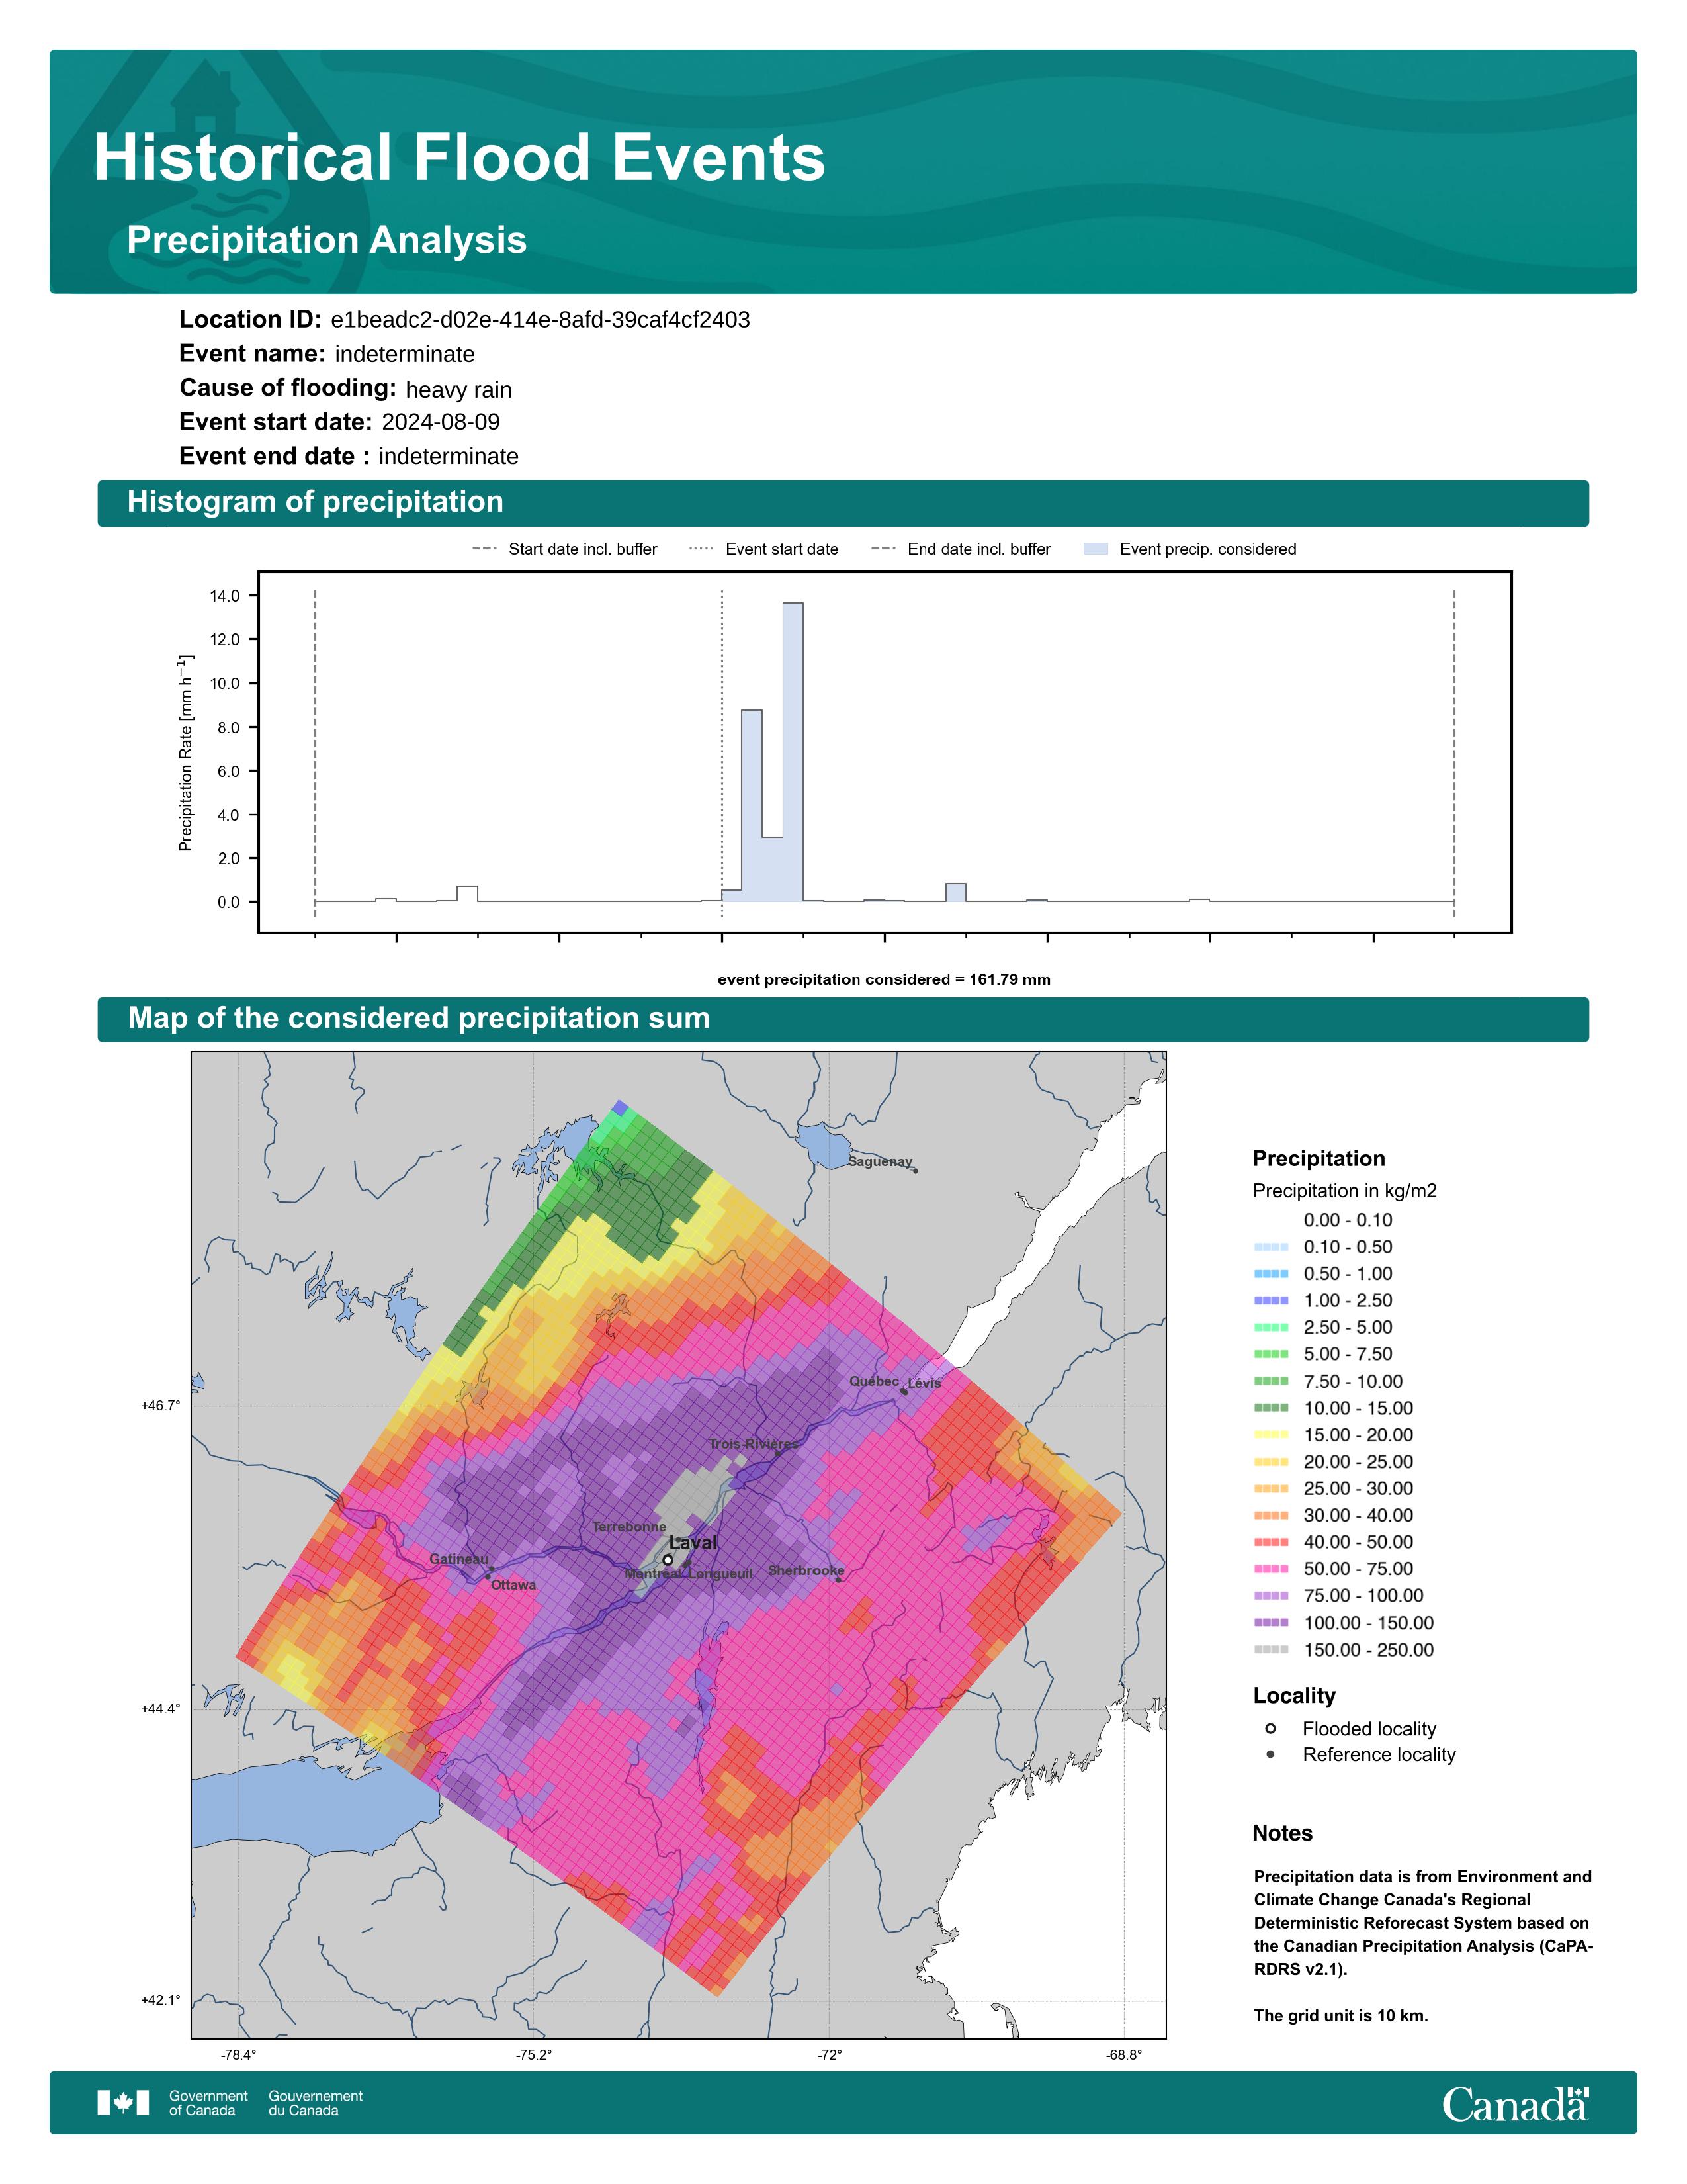Click the Sherbrooke label on the map
This screenshot has height=2184, width=1687.
806,1571
